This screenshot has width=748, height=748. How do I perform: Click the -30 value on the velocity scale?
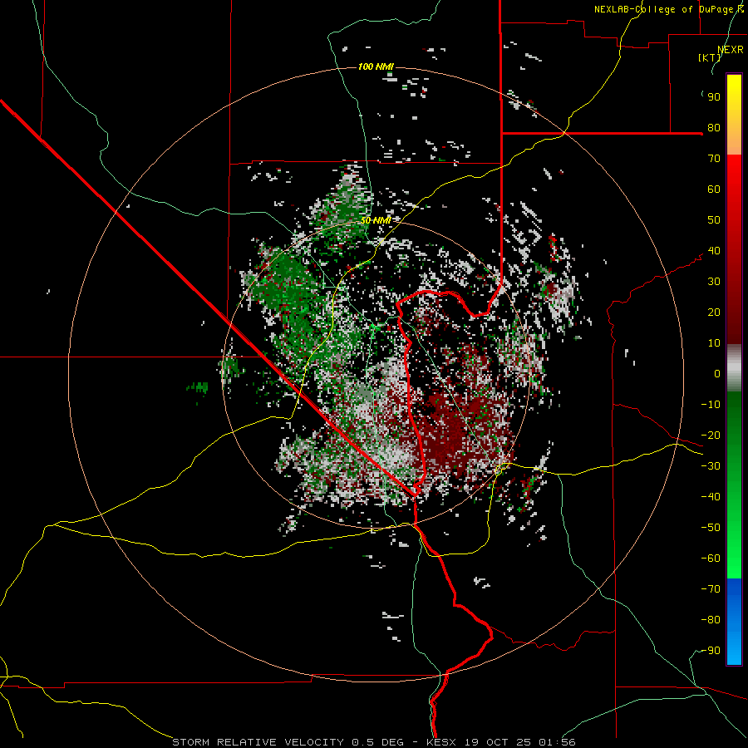click(x=711, y=466)
